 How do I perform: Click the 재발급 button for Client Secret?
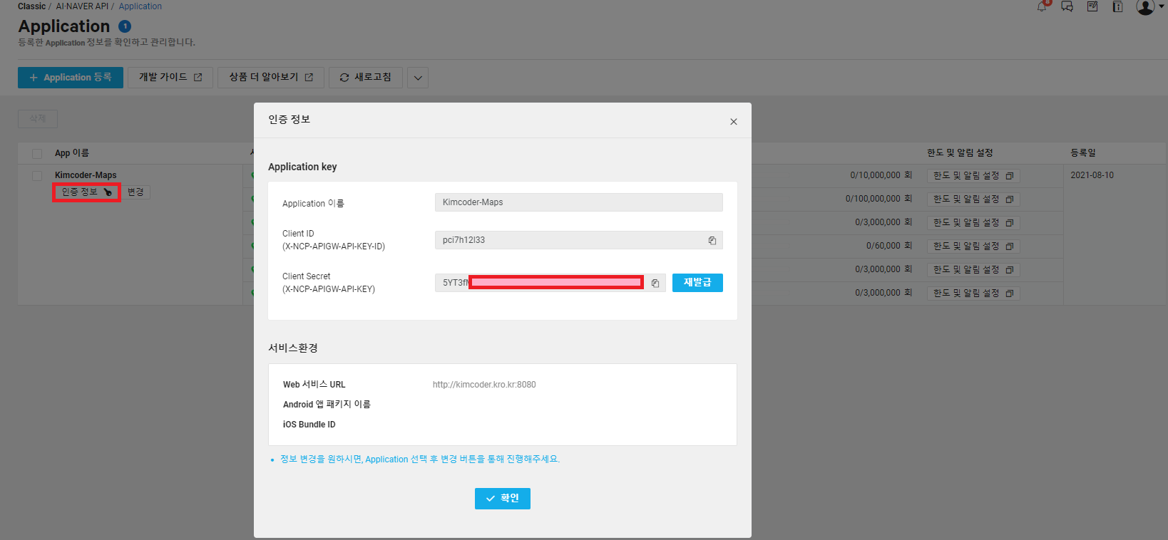coord(697,283)
